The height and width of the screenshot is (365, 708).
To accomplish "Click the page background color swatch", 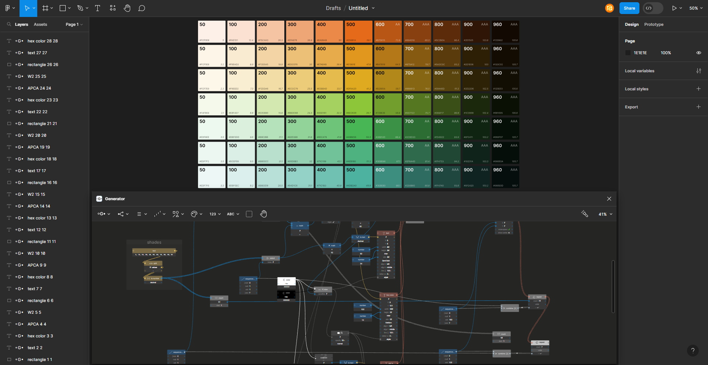I will 628,53.
